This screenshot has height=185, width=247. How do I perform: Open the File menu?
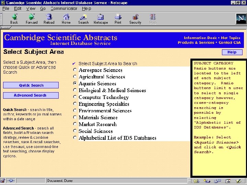click(x=6, y=9)
